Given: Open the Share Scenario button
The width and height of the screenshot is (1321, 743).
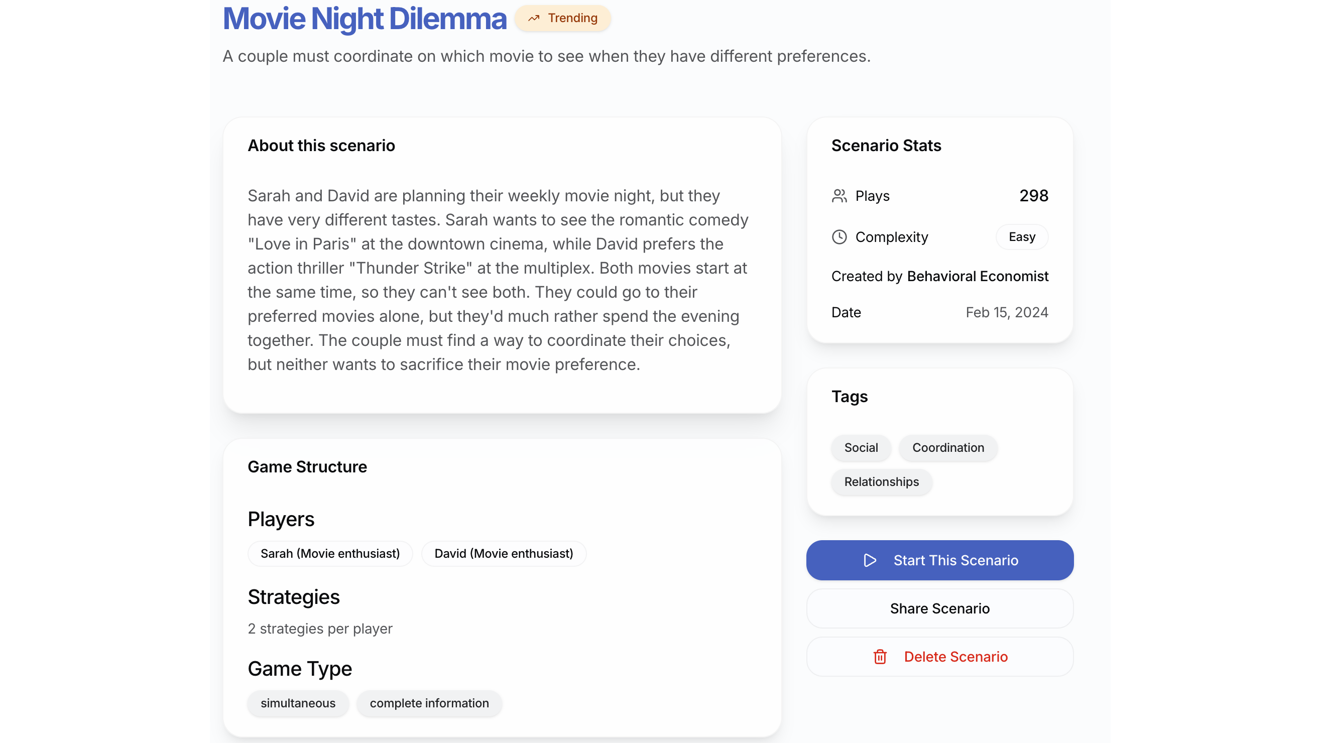Looking at the screenshot, I should tap(939, 608).
